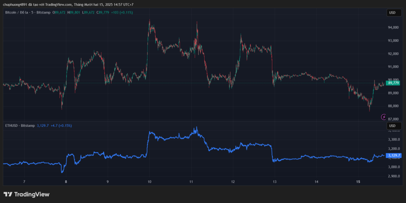Click the Bitcoin / Đô la symbol title

coord(27,13)
